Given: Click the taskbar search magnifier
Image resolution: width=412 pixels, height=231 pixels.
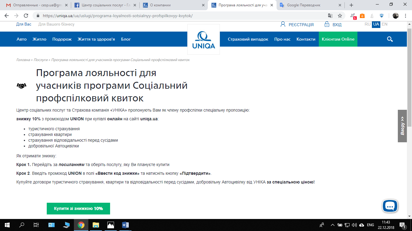Looking at the screenshot, I should (22, 225).
